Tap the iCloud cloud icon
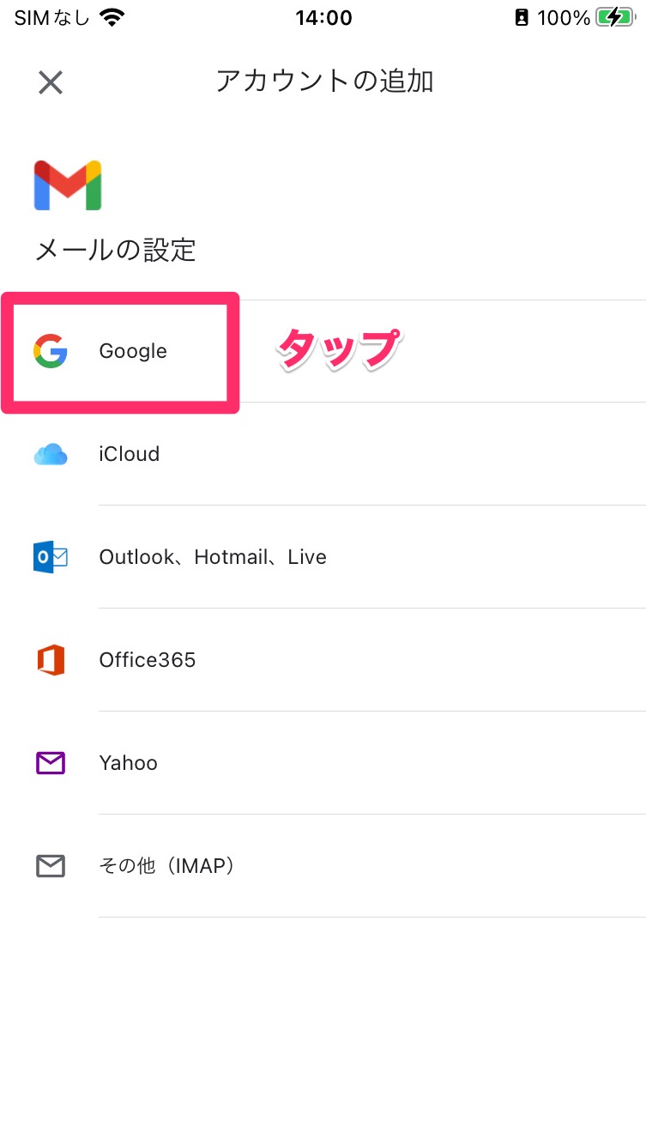This screenshot has height=1145, width=646. [51, 454]
